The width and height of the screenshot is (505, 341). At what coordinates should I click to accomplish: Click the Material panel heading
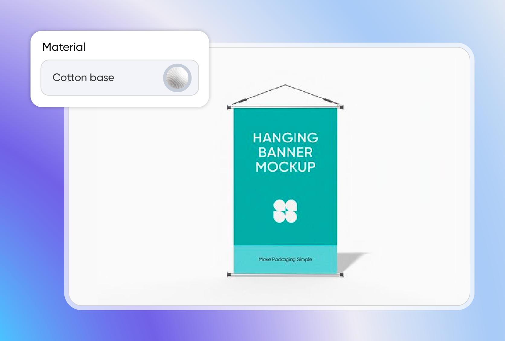(64, 47)
